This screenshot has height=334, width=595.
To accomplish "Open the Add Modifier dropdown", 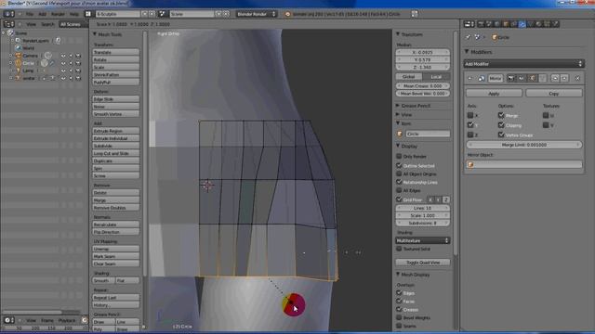I will tap(523, 64).
